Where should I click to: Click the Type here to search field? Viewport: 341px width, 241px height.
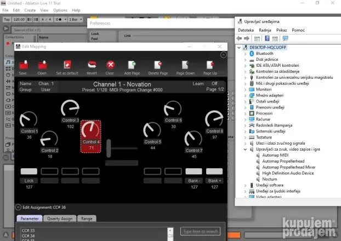(200, 231)
